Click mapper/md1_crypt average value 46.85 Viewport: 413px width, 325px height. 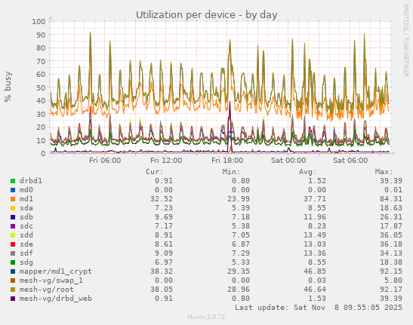[x=315, y=271]
